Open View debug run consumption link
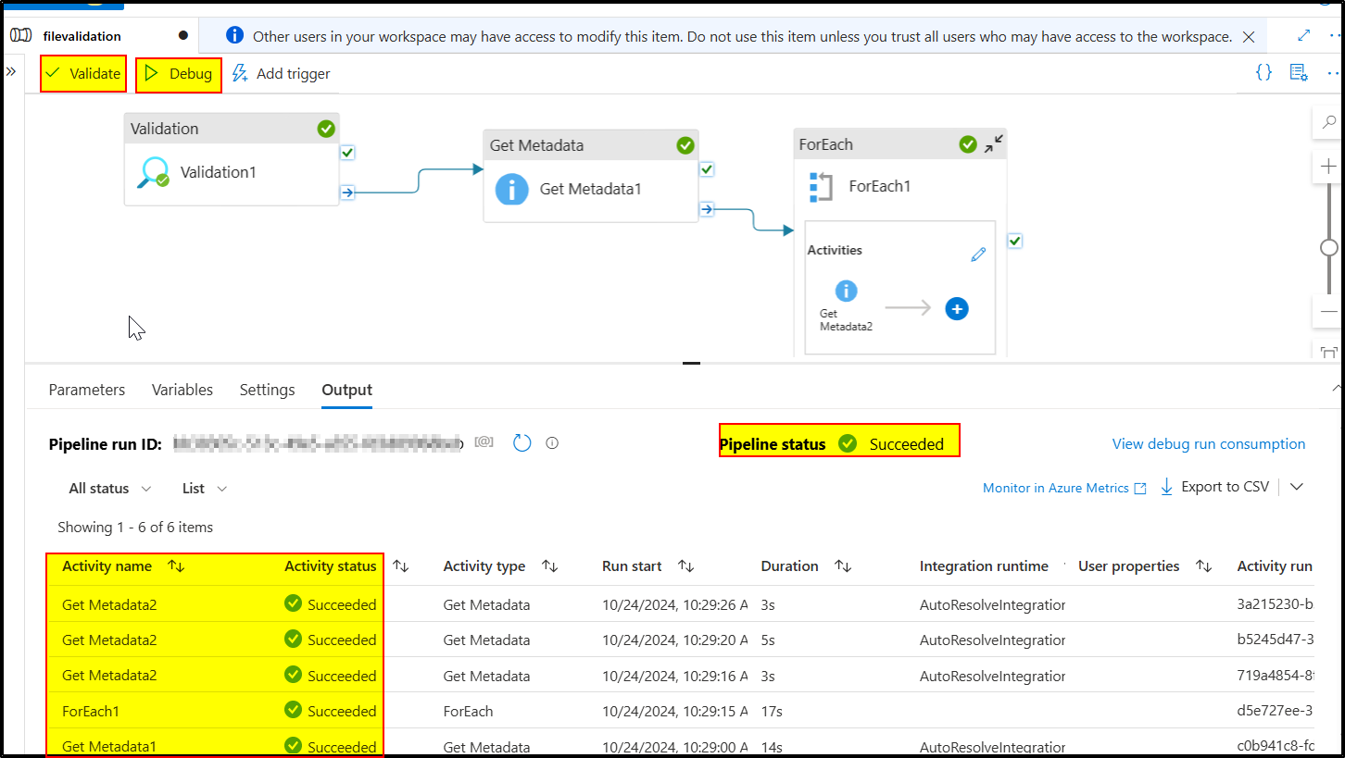1345x758 pixels. tap(1208, 443)
